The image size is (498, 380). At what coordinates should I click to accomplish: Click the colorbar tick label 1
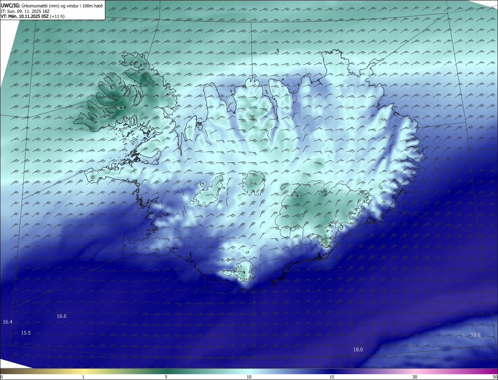84,377
